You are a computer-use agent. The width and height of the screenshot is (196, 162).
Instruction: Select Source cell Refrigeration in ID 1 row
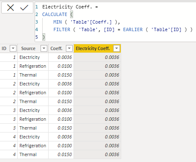point(33,66)
